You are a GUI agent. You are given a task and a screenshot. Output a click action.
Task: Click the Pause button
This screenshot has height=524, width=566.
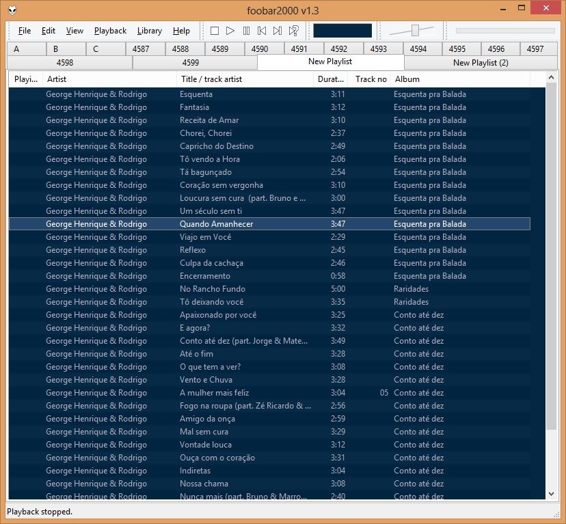(246, 31)
